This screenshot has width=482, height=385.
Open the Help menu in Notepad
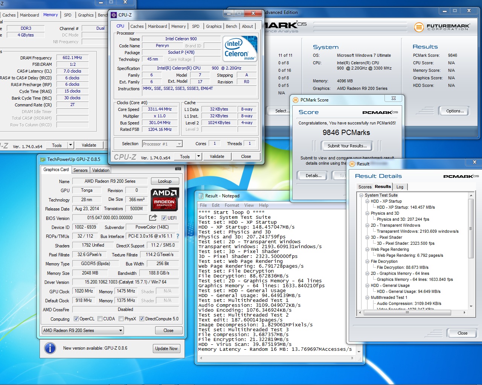point(264,205)
